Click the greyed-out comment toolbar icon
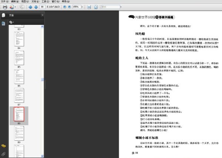 22,7
